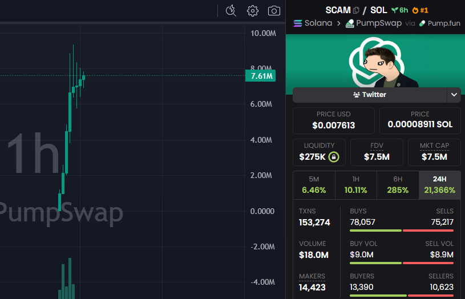The width and height of the screenshot is (465, 299).
Task: Click the liquidity lock icon
Action: point(334,156)
